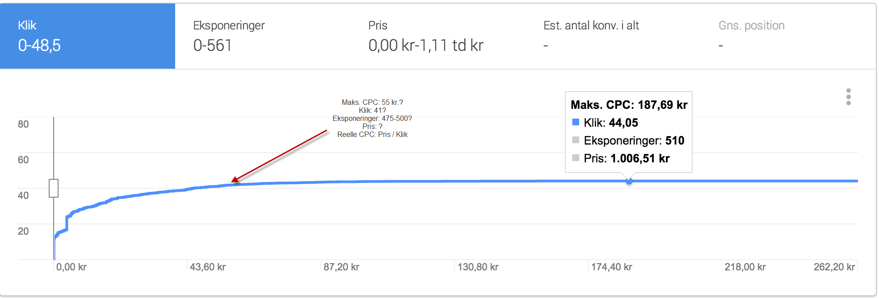Image resolution: width=879 pixels, height=298 pixels.
Task: Show the Est. antal konv. i alt tab
Action: tap(613, 36)
